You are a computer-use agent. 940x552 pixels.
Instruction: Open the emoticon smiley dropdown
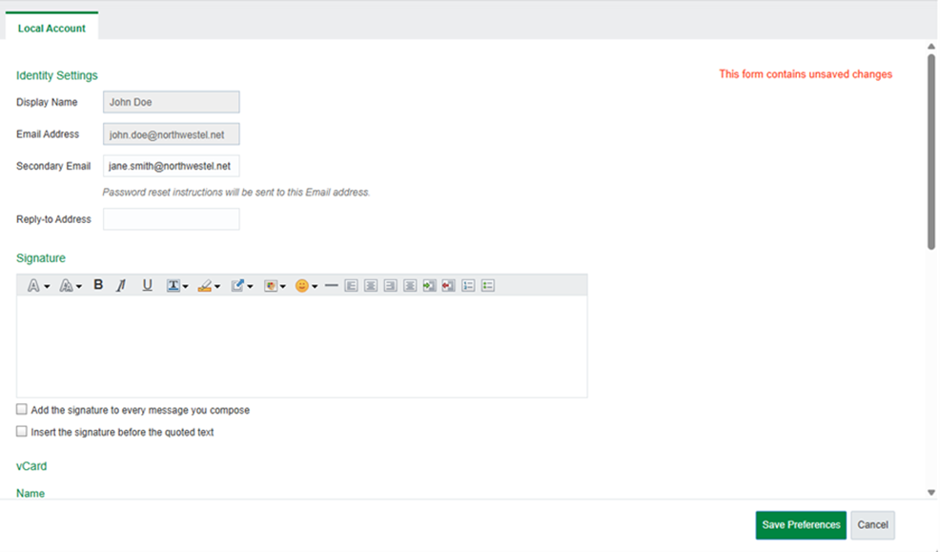pyautogui.click(x=306, y=285)
